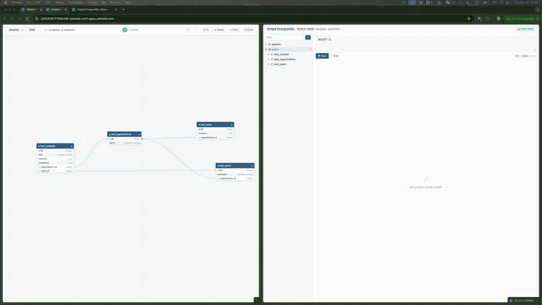Click the Wi-Fi status icon
This screenshot has width=542, height=305.
[x=494, y=2]
